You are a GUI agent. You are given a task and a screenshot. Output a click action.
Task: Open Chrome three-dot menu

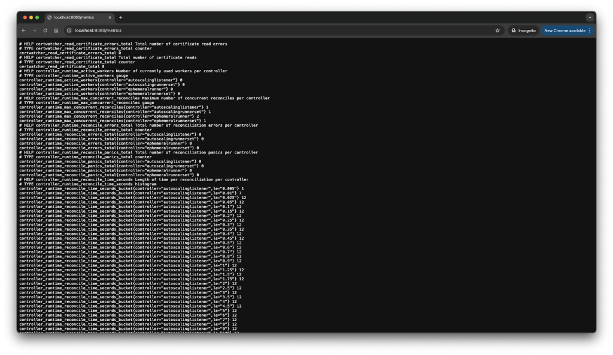click(590, 30)
